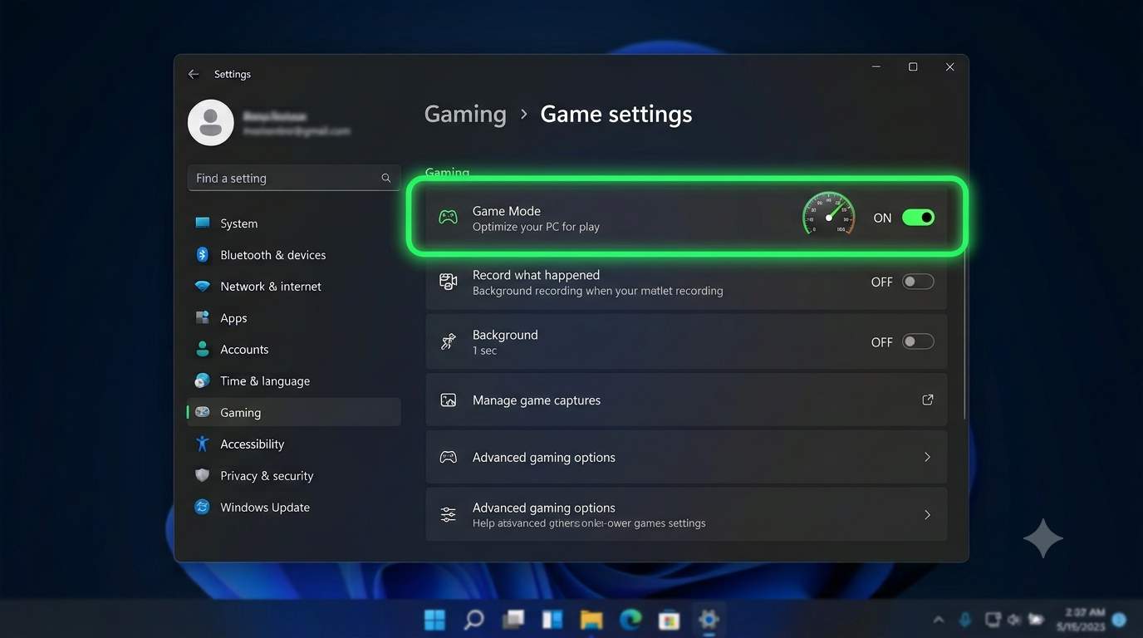
Task: Click the search magnifier in Find a setting
Action: point(386,178)
